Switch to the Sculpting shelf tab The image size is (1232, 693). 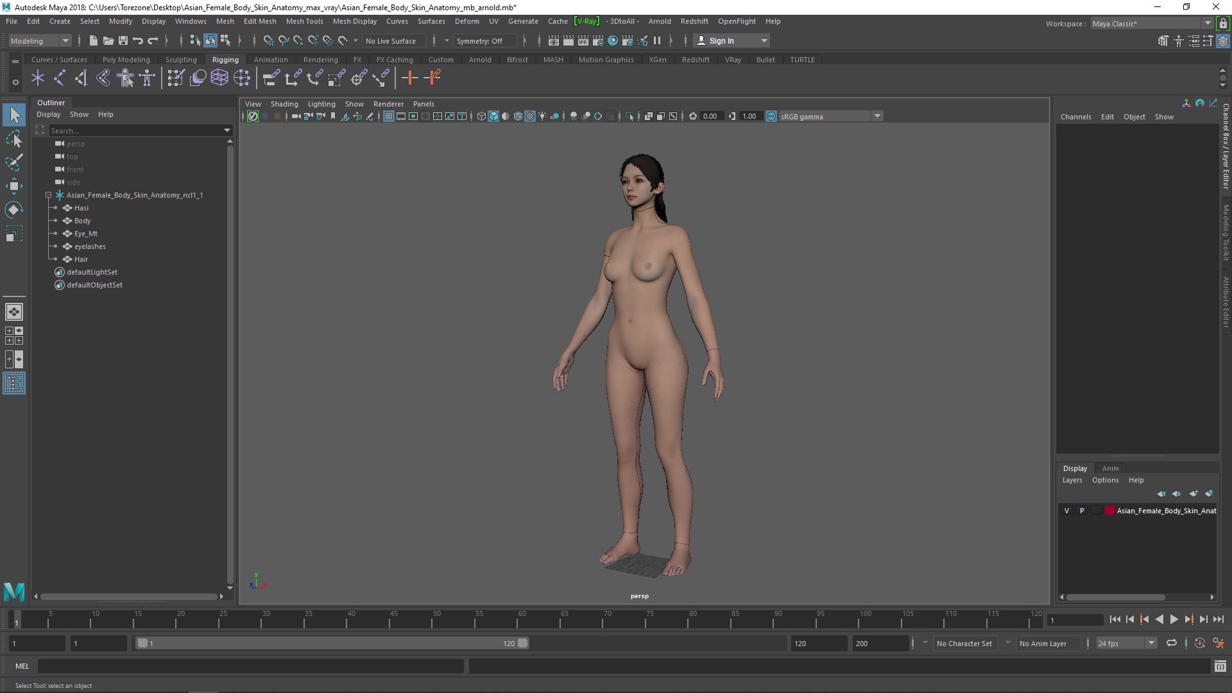[181, 60]
